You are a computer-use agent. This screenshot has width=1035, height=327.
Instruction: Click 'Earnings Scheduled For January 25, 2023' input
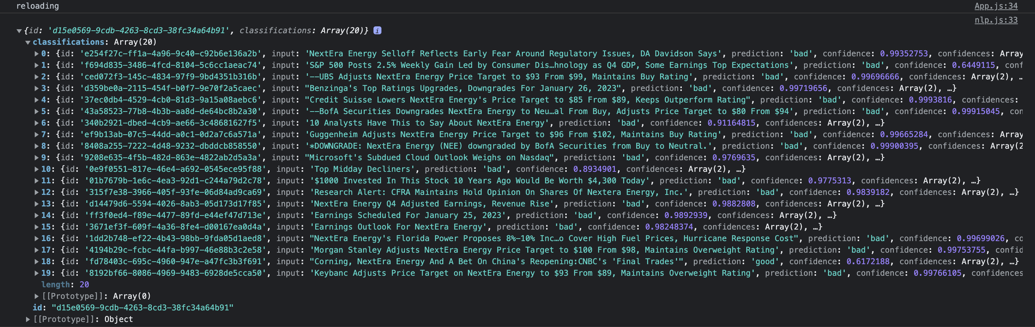click(x=408, y=215)
